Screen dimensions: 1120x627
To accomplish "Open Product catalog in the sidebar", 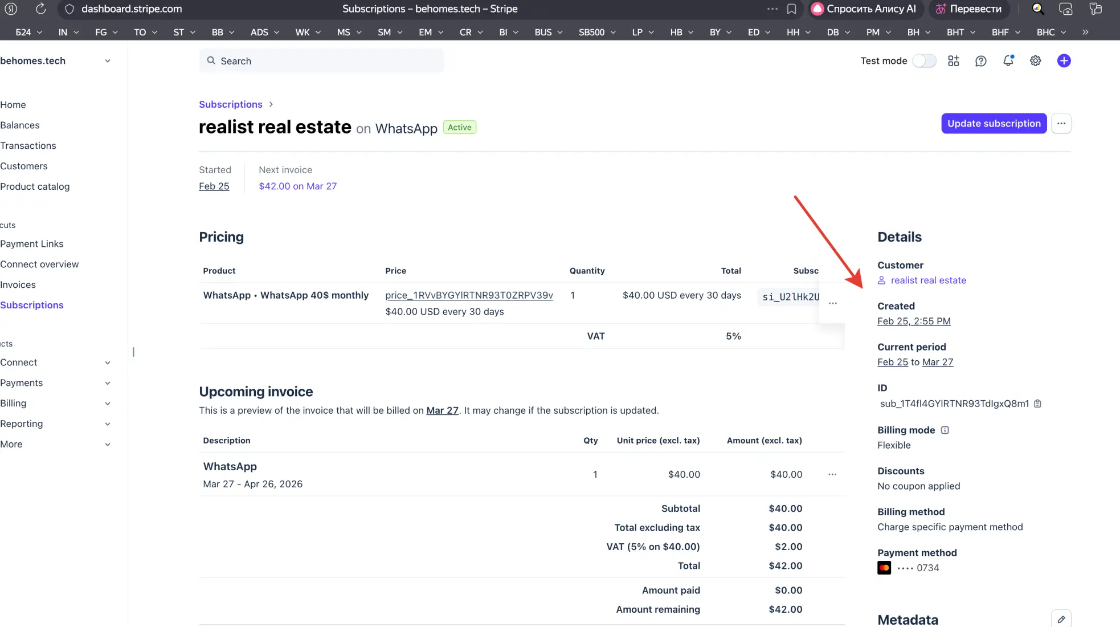I will click(x=35, y=187).
